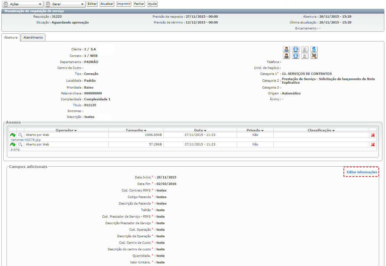Delete the ramones-43278.jpg attachment with red X

pyautogui.click(x=373, y=135)
